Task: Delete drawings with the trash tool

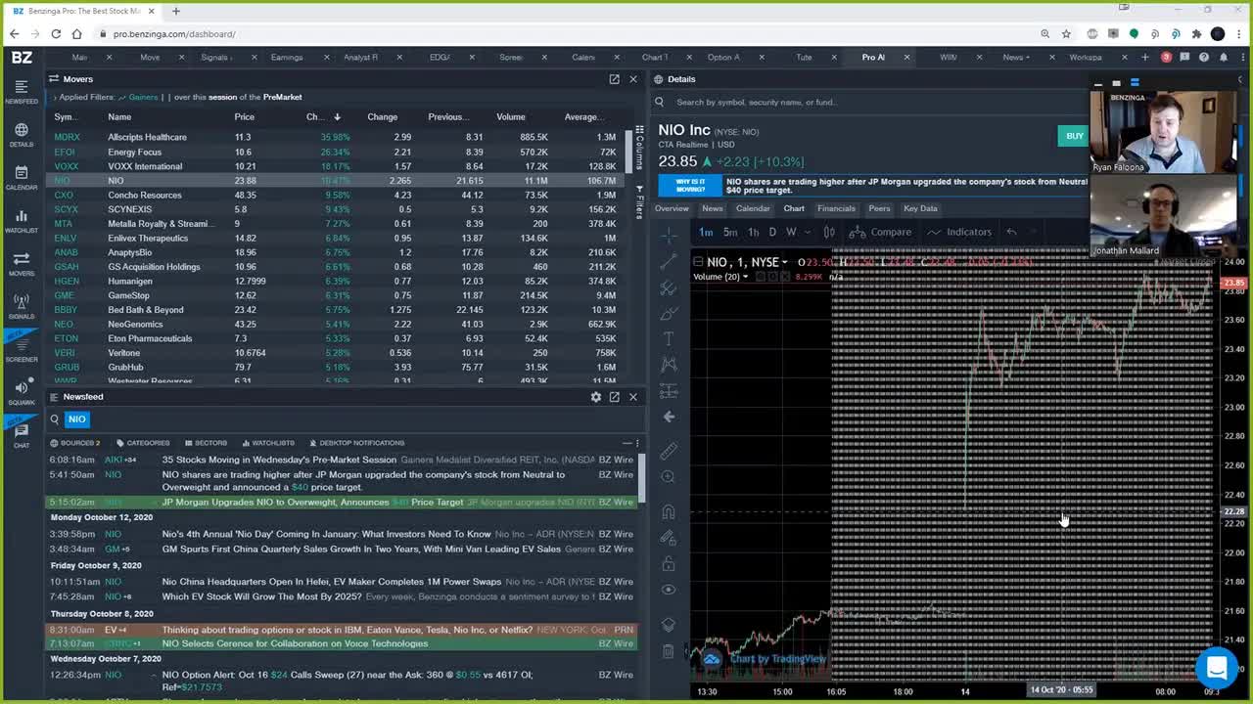Action: 669,651
